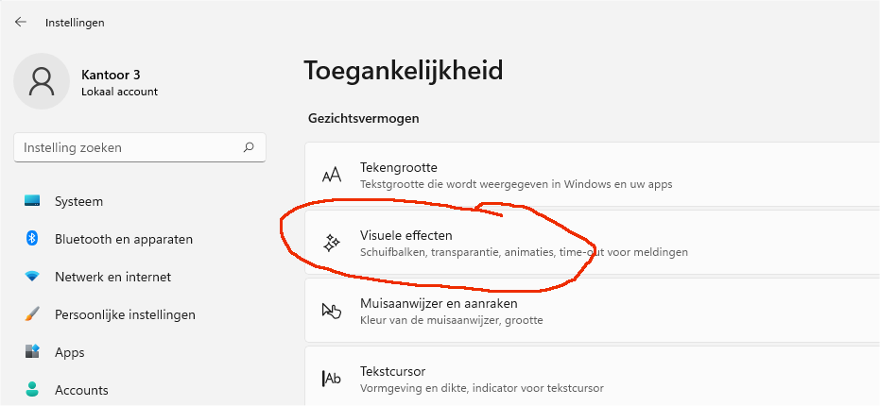The width and height of the screenshot is (880, 406).
Task: Click the Instelling zoeken search field
Action: (x=140, y=147)
